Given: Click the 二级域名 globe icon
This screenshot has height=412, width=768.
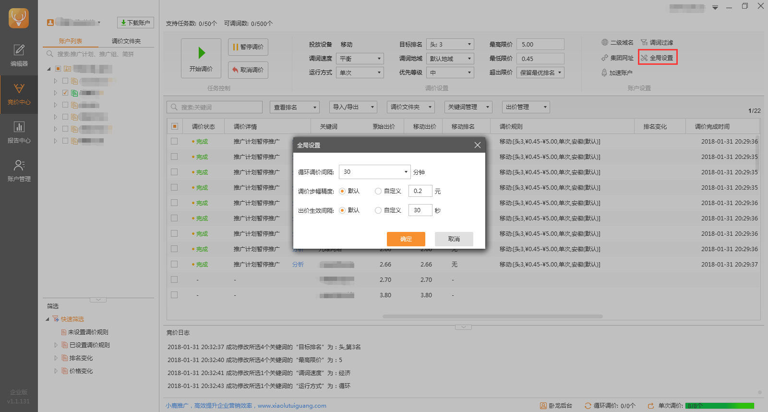Looking at the screenshot, I should [605, 42].
